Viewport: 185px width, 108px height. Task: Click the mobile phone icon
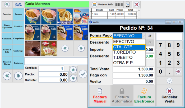tap(127, 4)
